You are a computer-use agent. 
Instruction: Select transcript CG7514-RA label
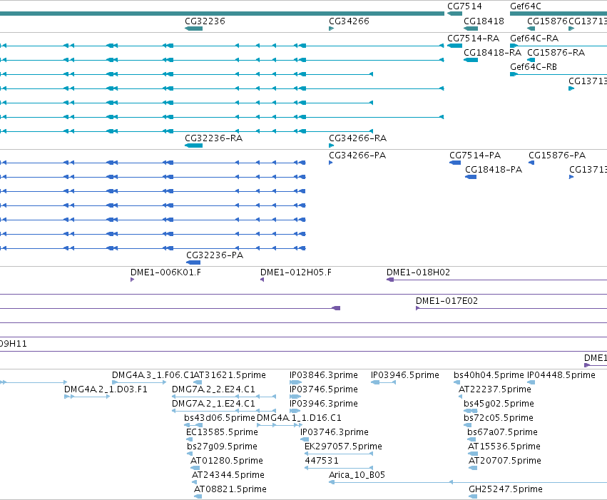(x=474, y=39)
